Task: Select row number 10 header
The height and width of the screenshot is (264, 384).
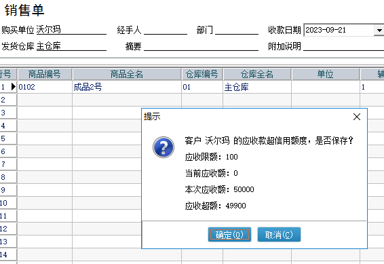Action: [8, 203]
